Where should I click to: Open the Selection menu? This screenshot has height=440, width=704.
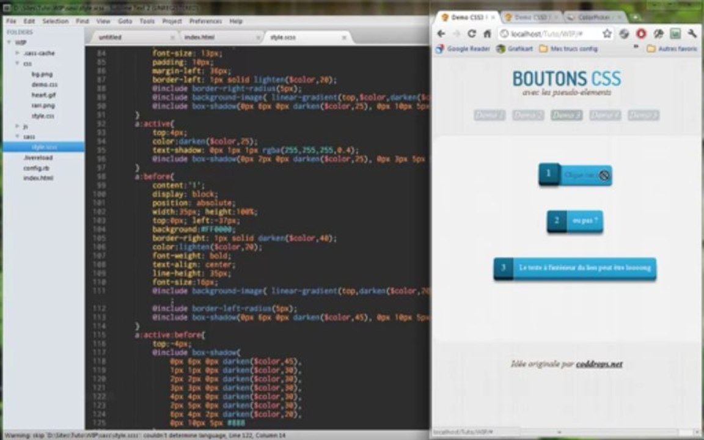[55, 21]
